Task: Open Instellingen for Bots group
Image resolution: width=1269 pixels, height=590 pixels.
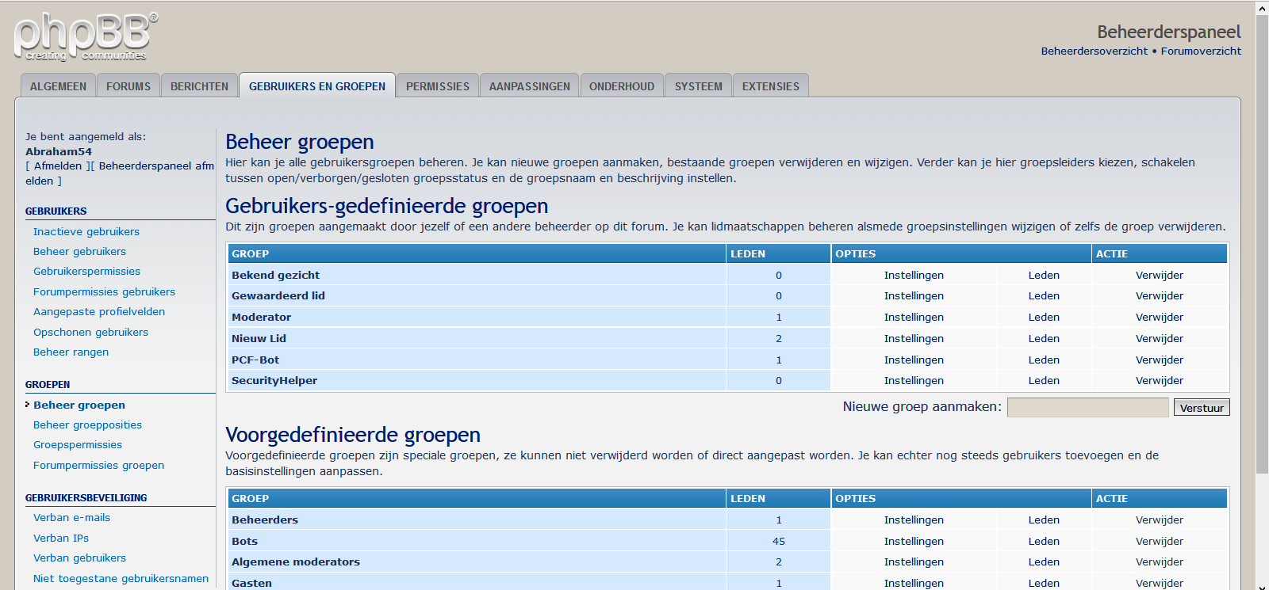Action: [x=914, y=541]
